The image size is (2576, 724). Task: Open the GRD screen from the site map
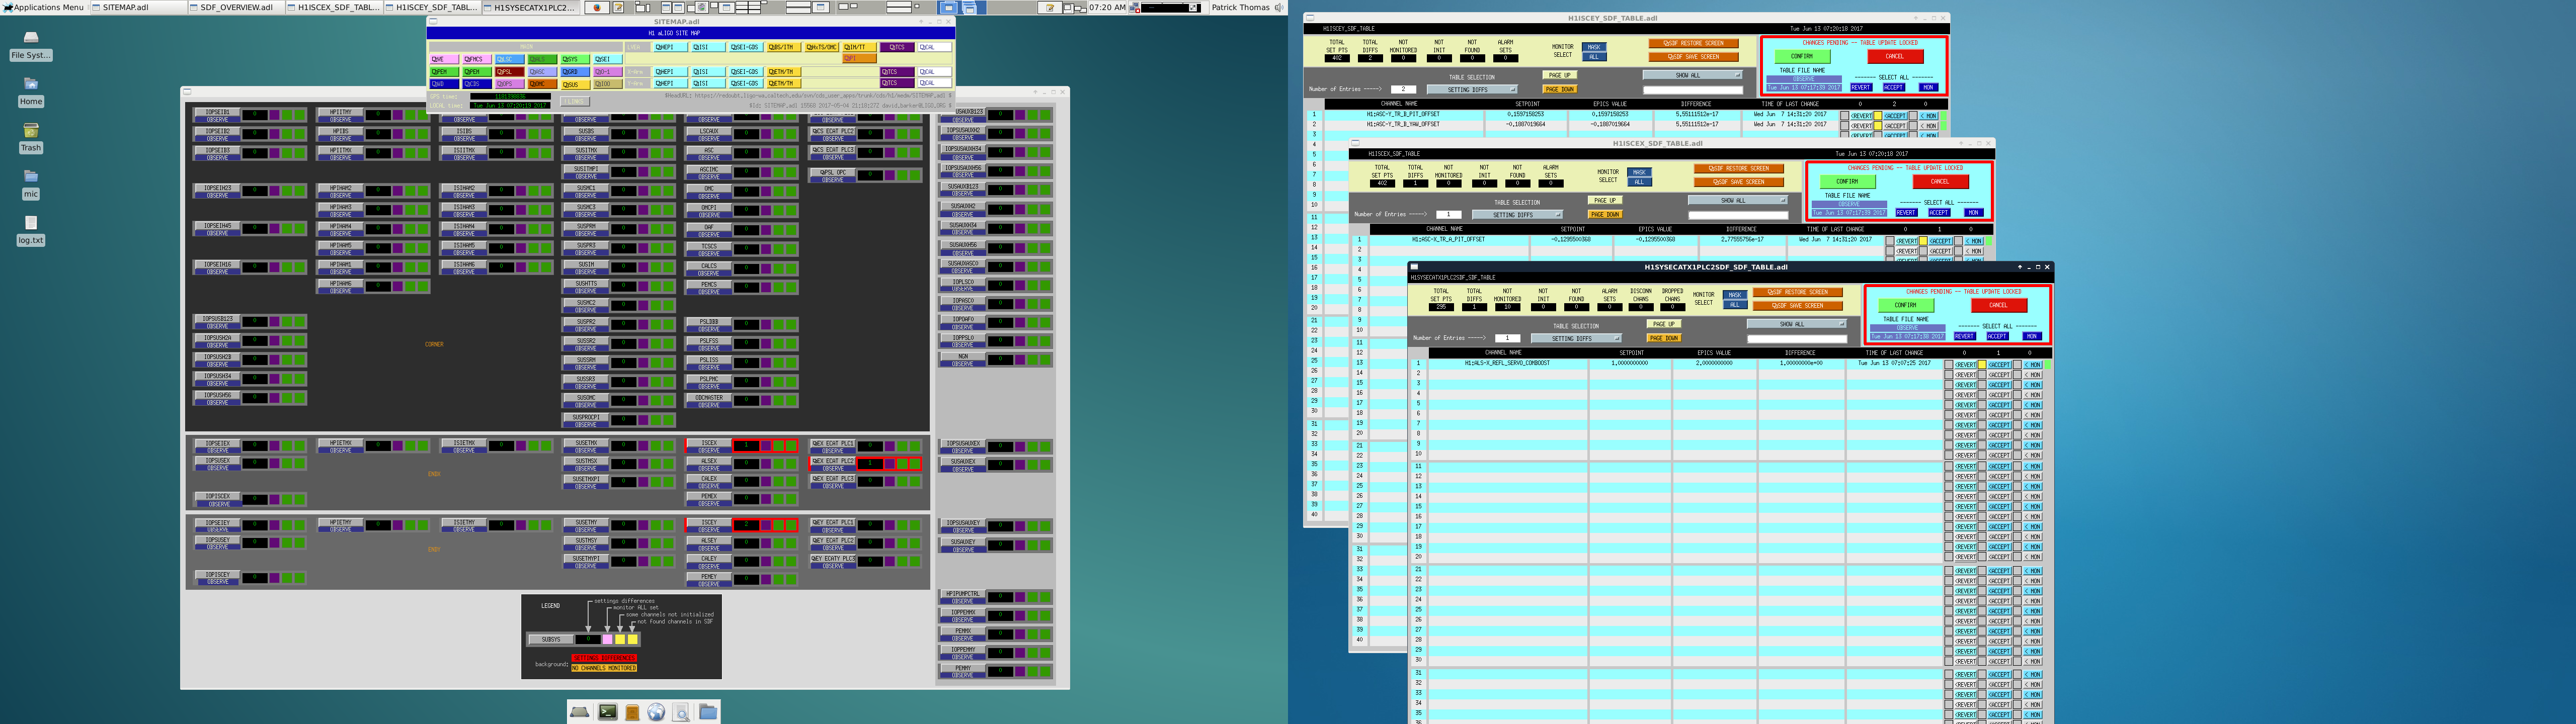[x=576, y=72]
